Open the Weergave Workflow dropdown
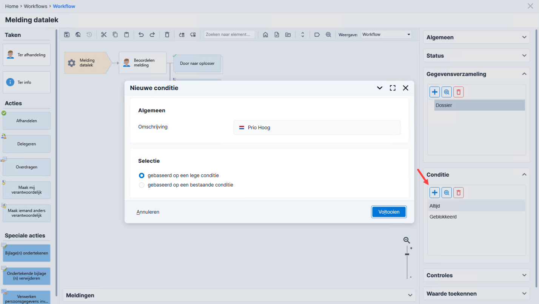Viewport: 539px width, 304px height. click(386, 34)
